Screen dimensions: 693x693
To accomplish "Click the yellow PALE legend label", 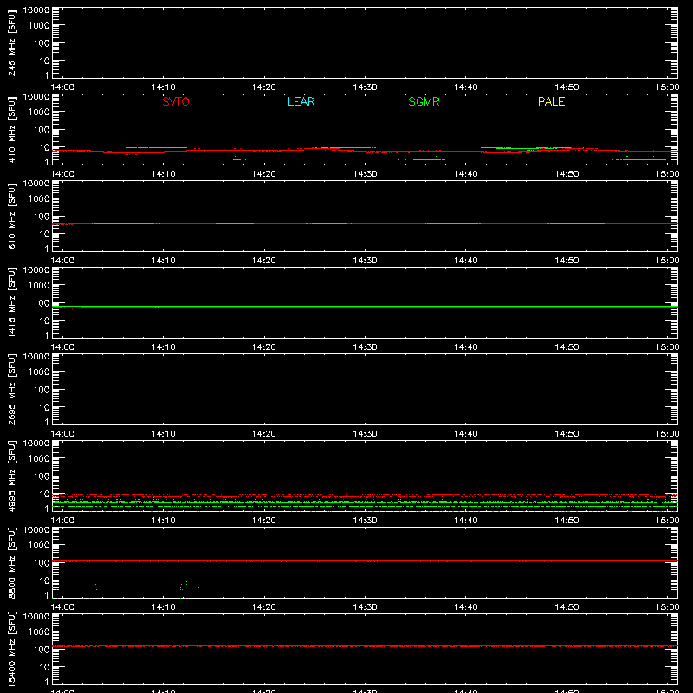I will point(551,101).
